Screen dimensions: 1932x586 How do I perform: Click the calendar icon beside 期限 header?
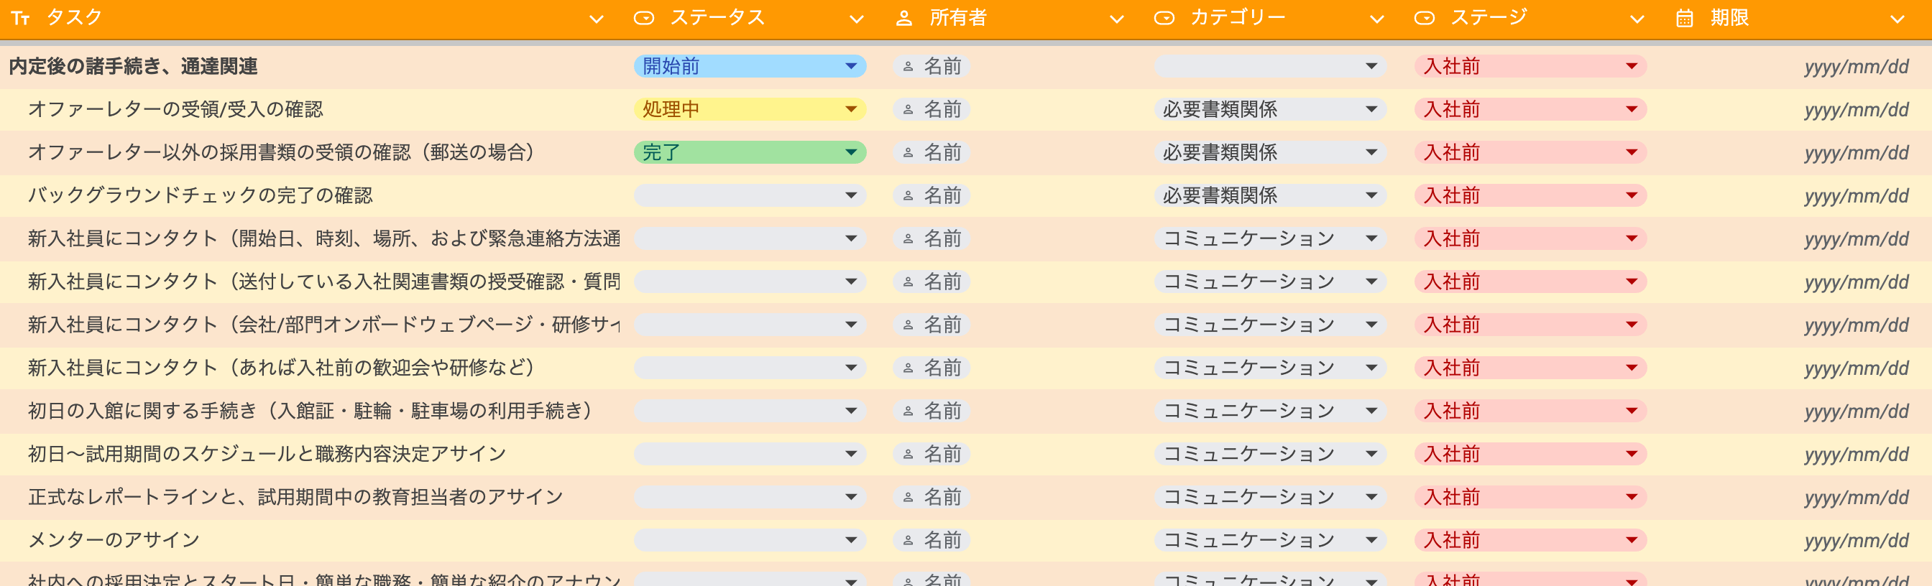pos(1685,18)
